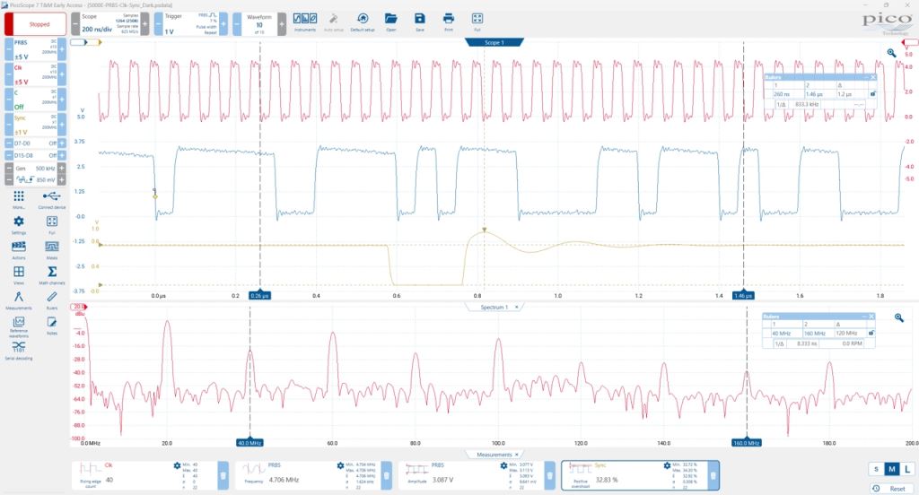Delete the Sync positive overshoot measurement
Image resolution: width=919 pixels, height=495 pixels.
coord(713,475)
